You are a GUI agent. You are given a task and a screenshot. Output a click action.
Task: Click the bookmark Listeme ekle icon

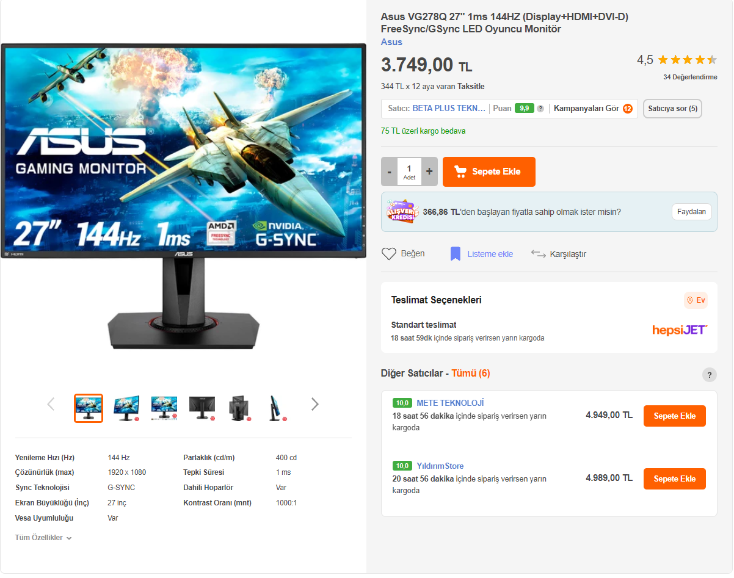[x=455, y=254]
